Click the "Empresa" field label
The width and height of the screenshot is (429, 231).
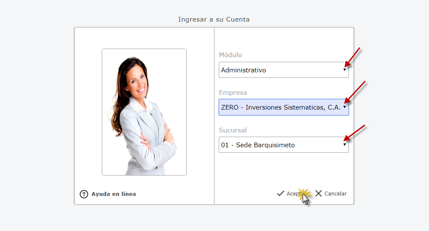pos(233,93)
